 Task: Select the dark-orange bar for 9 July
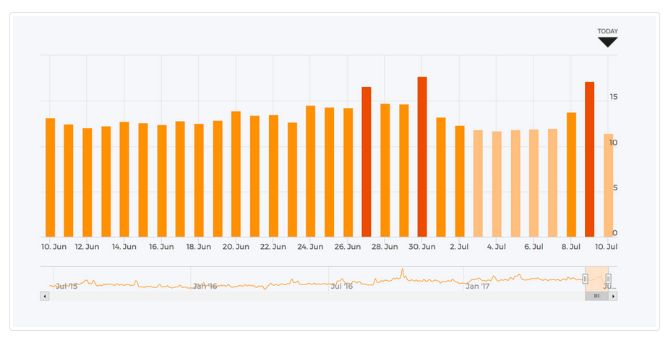point(590,159)
